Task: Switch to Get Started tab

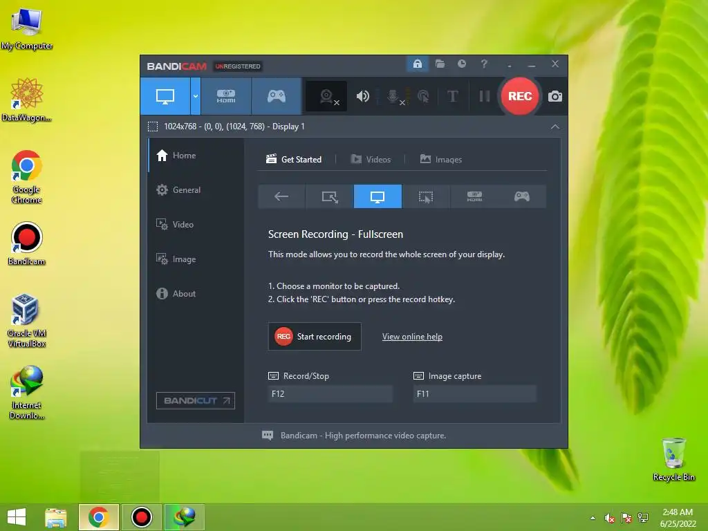Action: click(x=294, y=160)
